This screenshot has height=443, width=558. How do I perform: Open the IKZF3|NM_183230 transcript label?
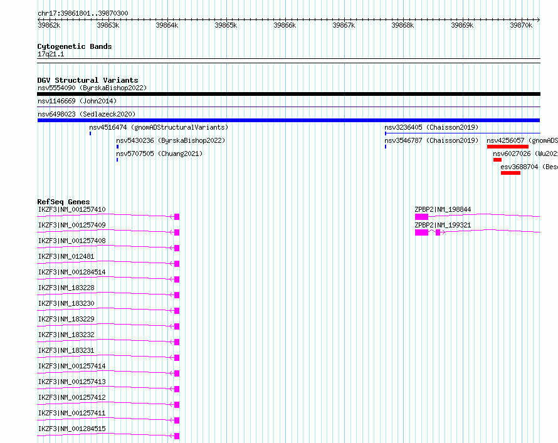pyautogui.click(x=66, y=303)
